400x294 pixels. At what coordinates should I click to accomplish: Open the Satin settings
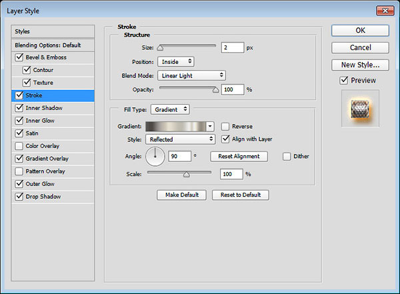(32, 133)
